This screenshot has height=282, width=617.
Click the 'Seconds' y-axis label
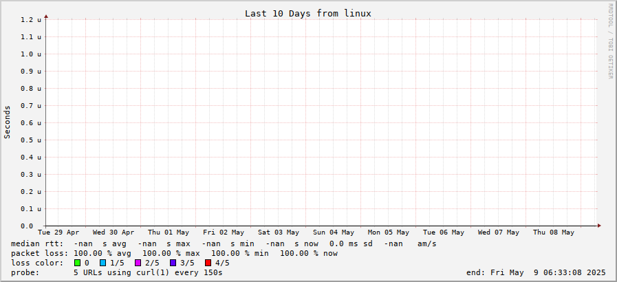pyautogui.click(x=7, y=122)
